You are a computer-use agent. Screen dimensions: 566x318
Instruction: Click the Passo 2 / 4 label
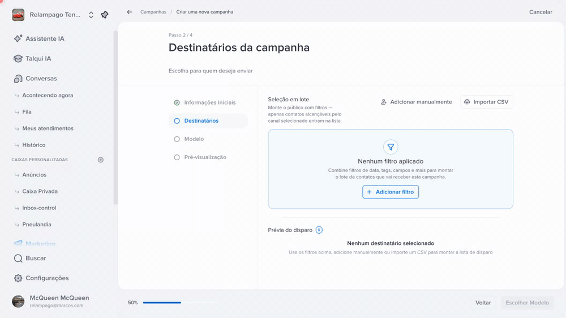point(181,35)
